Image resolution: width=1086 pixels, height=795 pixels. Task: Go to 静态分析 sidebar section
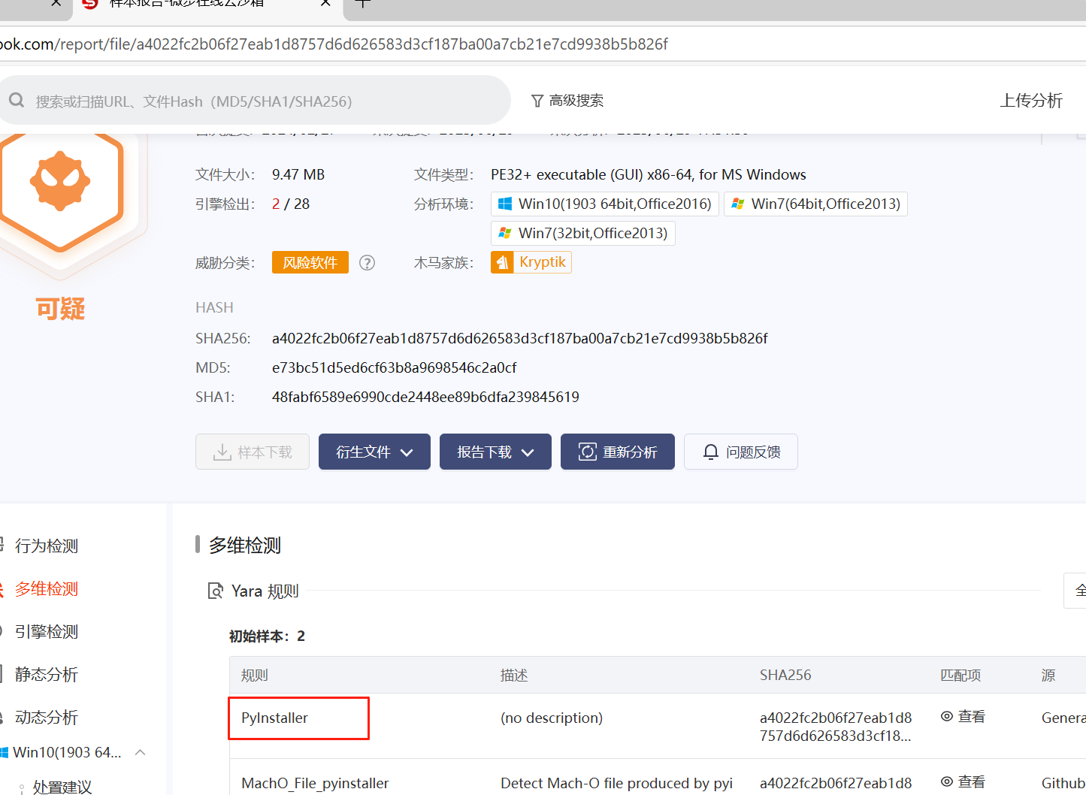tap(46, 674)
